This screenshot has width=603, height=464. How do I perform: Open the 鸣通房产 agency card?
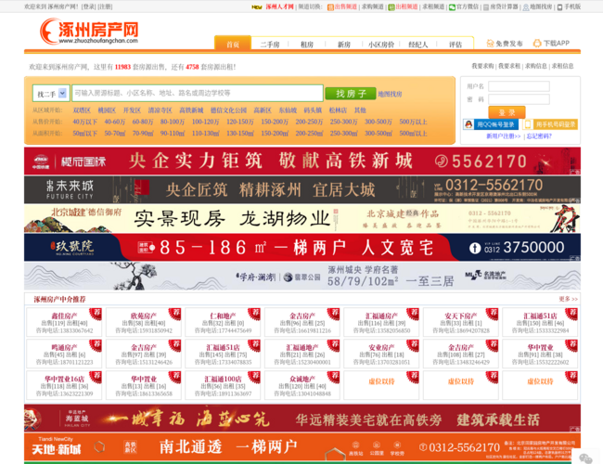(64, 354)
